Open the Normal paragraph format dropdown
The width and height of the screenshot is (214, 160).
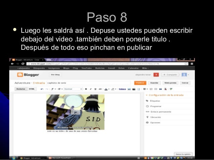(x=73, y=89)
